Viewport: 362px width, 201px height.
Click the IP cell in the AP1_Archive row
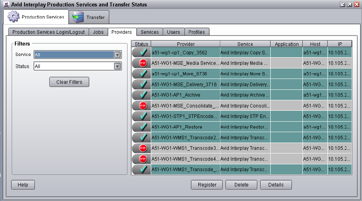coord(339,95)
